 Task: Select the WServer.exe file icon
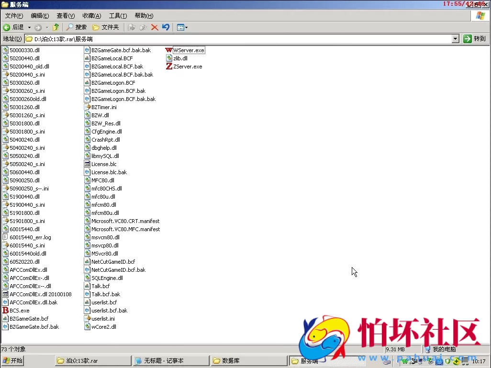[169, 50]
